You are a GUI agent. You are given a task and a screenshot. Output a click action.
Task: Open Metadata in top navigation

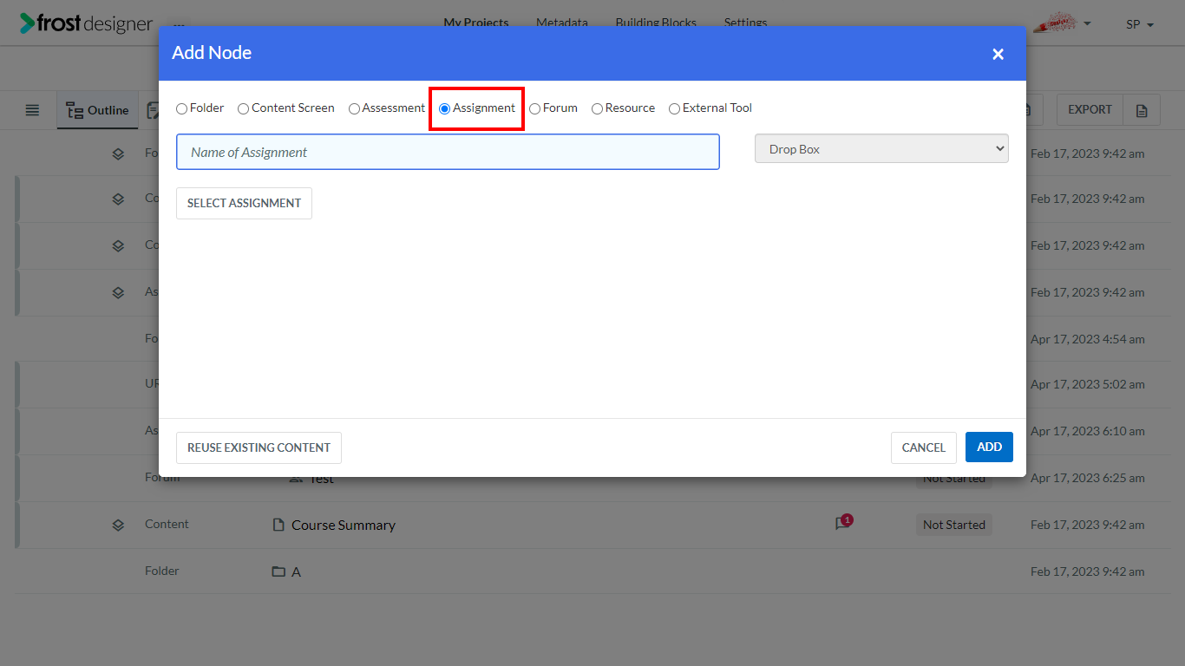[562, 23]
